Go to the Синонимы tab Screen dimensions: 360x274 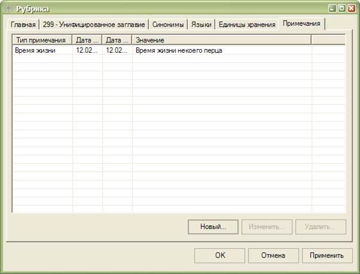[x=168, y=25]
